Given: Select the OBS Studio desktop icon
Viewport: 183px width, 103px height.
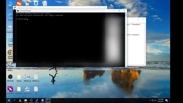Looking at the screenshot, I should pos(10,78).
